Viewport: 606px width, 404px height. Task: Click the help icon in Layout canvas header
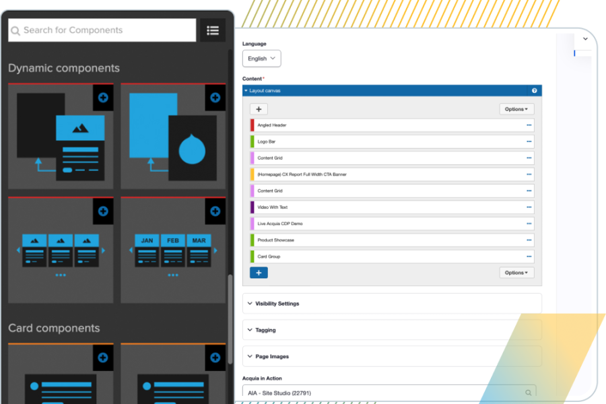[534, 90]
